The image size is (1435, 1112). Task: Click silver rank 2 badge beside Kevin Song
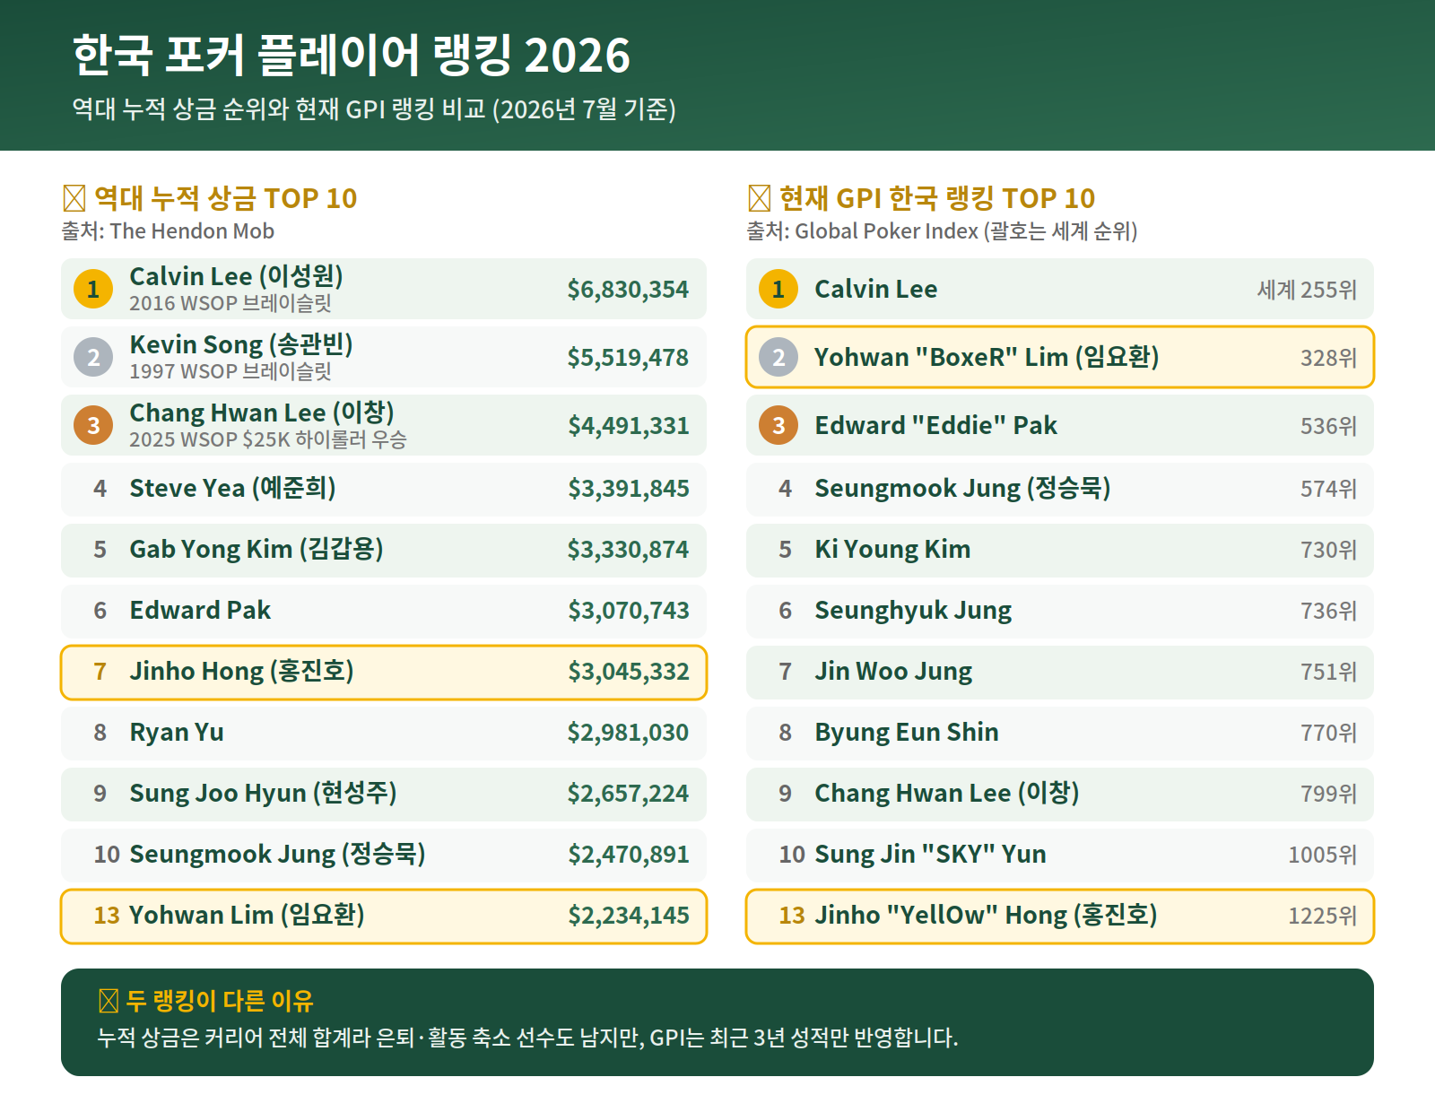[x=93, y=357]
